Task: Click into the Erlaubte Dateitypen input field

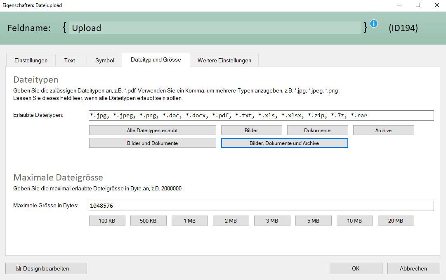Action: click(261, 115)
